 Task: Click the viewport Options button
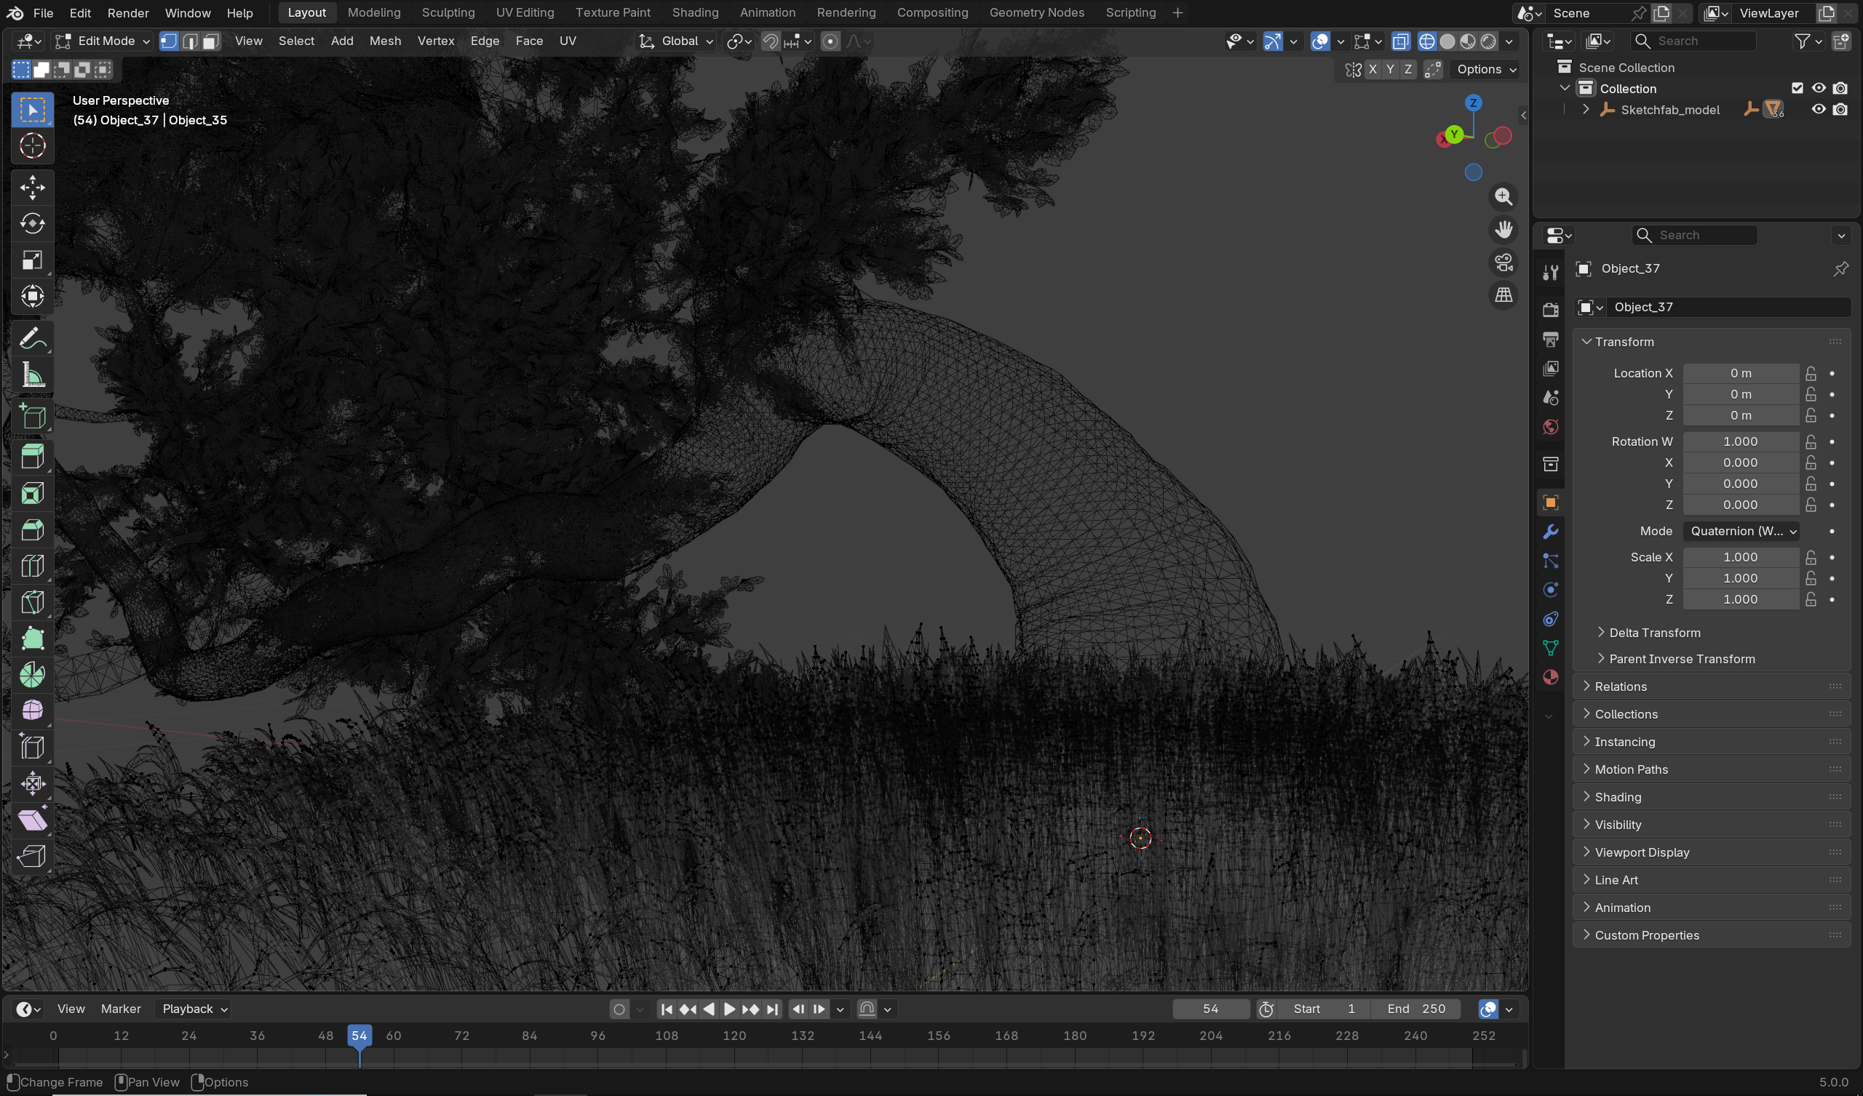click(1487, 70)
